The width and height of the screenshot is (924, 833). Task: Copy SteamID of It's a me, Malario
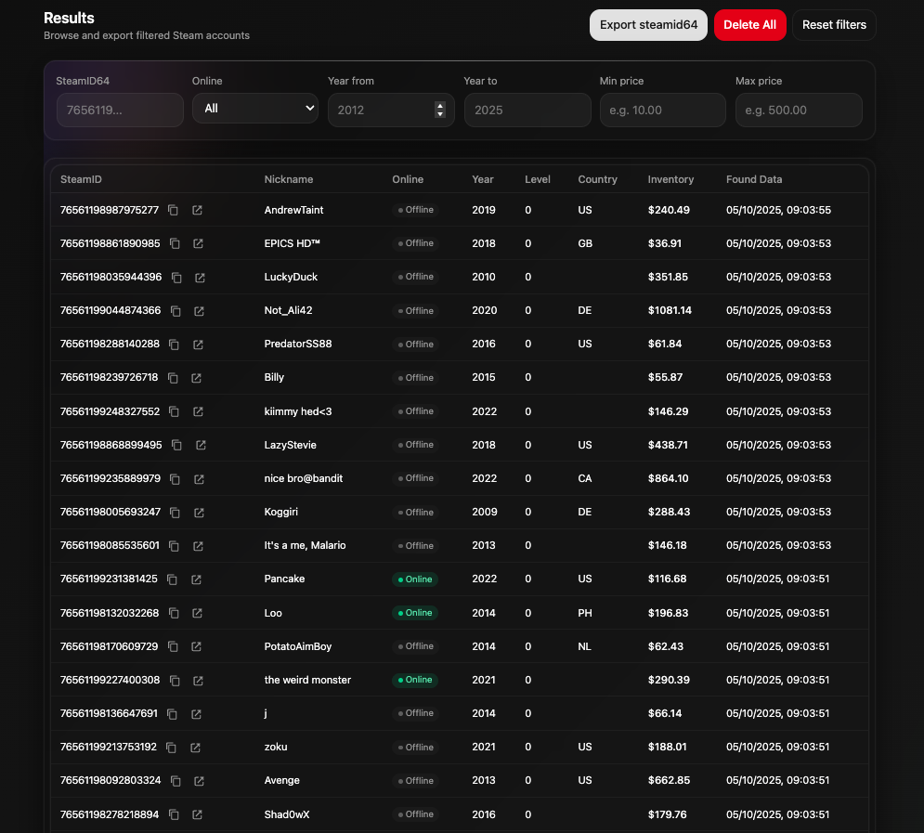click(x=174, y=546)
